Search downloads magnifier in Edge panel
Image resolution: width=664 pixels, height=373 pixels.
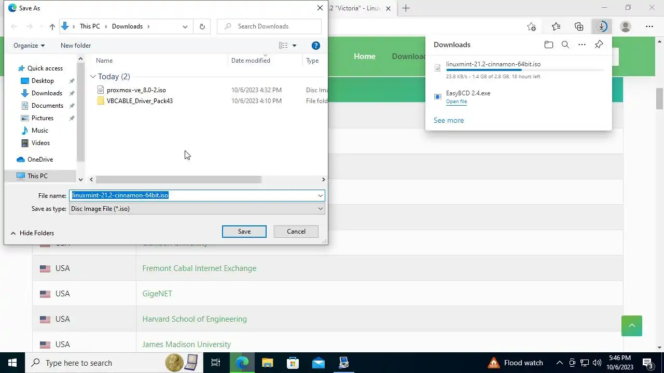click(x=565, y=45)
